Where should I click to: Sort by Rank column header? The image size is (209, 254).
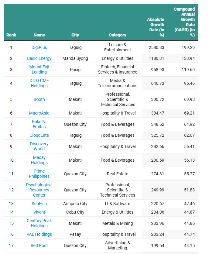tap(11, 35)
